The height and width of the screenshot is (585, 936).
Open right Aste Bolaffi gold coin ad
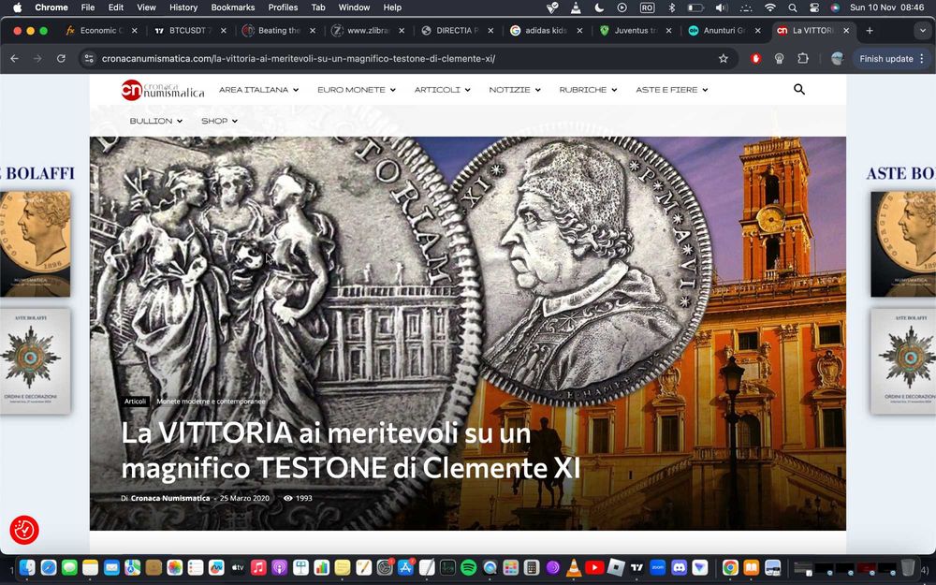(x=902, y=244)
